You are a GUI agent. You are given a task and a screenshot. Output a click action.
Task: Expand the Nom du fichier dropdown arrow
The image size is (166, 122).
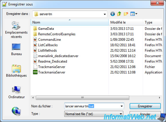pos(122,106)
